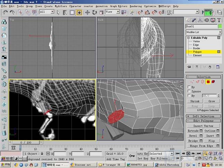Click the Configure Modifier Sets icon
Viewport: 224px width, 168px height.
tap(218, 67)
